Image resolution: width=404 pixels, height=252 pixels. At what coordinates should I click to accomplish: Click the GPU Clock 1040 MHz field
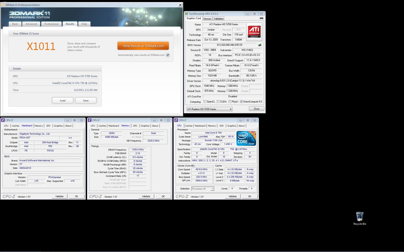pyautogui.click(x=209, y=86)
